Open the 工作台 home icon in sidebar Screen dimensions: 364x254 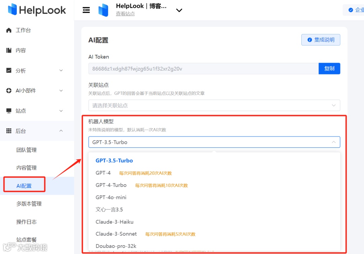[x=8, y=30]
